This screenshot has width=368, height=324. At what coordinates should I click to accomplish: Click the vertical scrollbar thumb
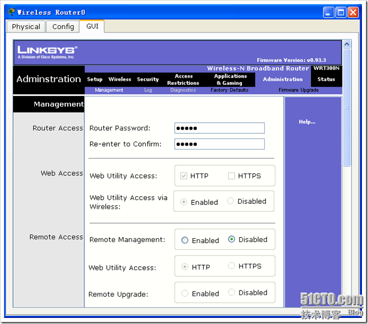tap(347, 107)
